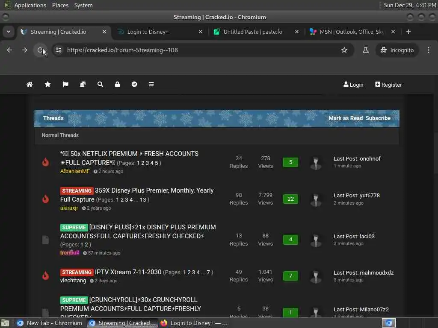Click the show desktop taskbar icon
Viewport: 438px width, 328px height.
5,323
